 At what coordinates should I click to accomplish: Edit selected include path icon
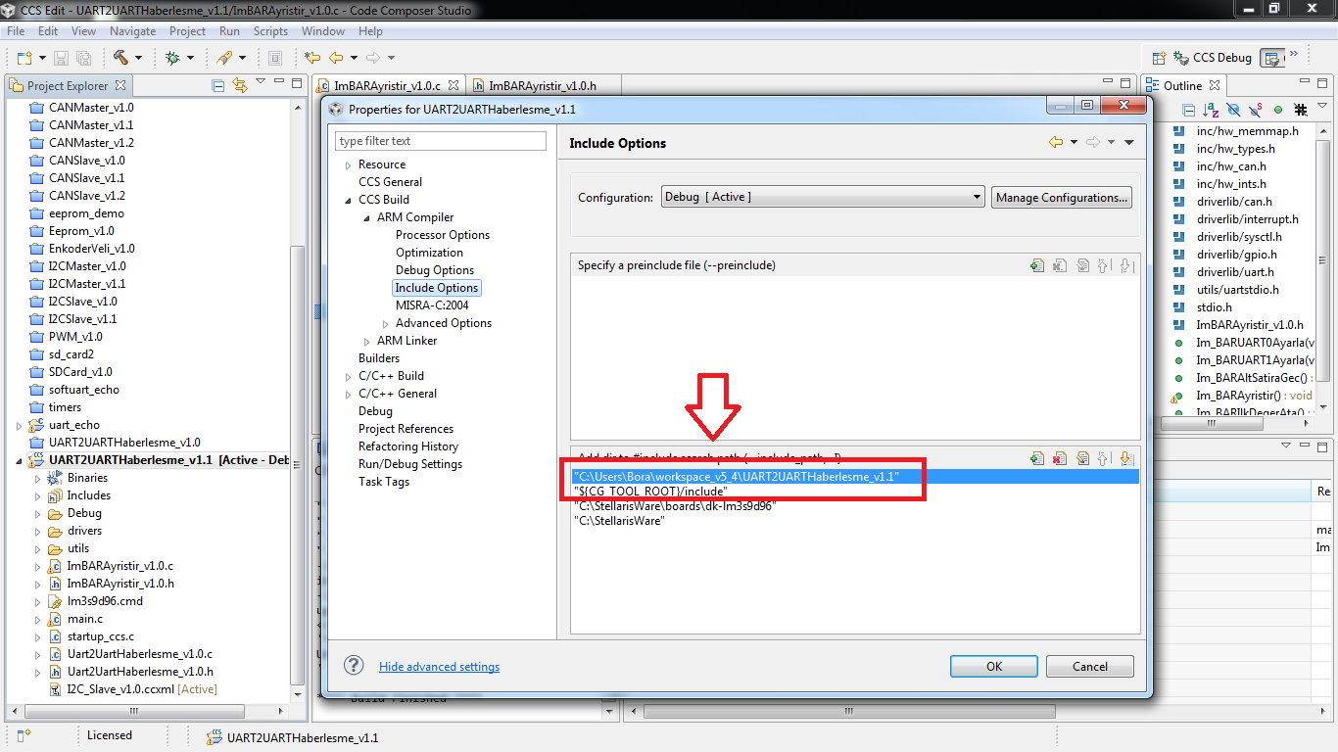(1082, 457)
